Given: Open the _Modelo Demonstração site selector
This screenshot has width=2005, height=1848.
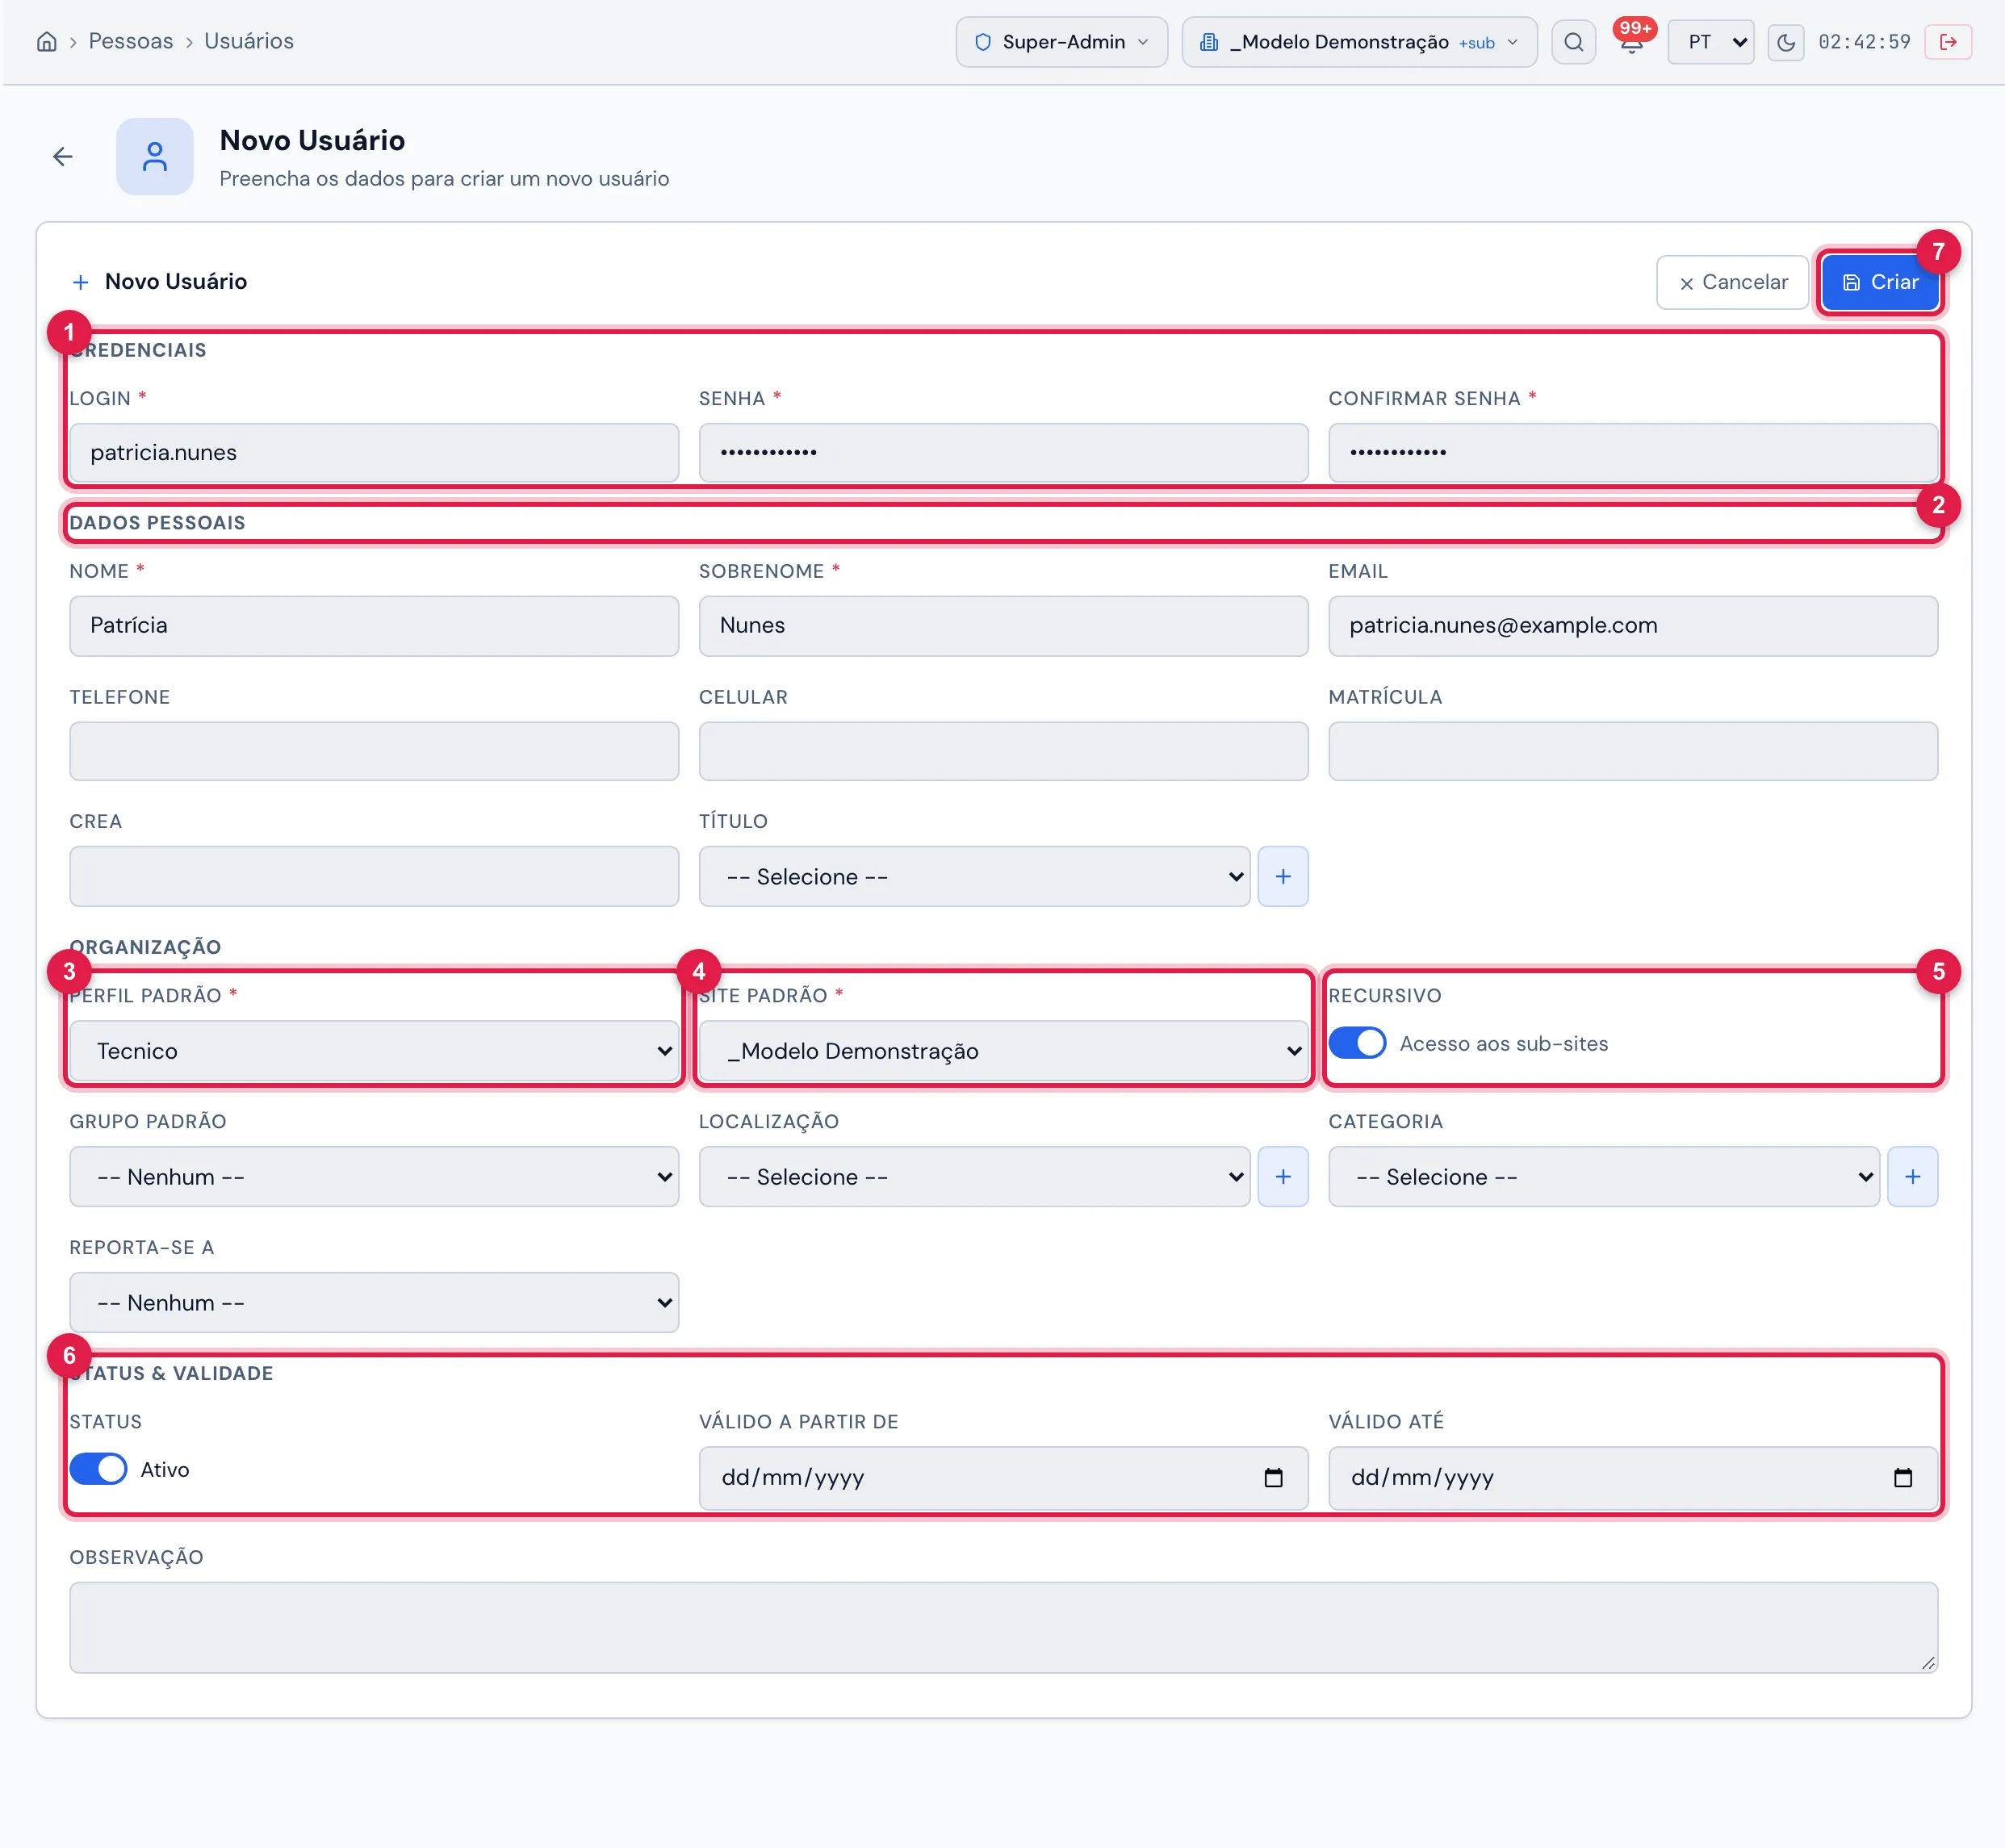Looking at the screenshot, I should 1359,42.
